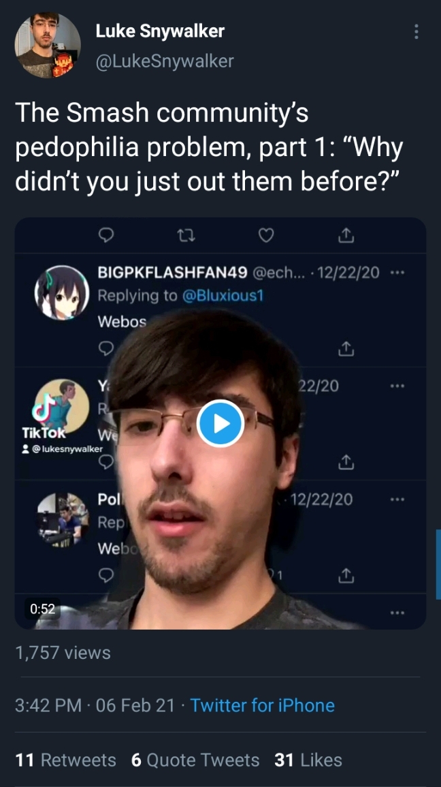Play the embedded video
The height and width of the screenshot is (787, 441).
point(220,423)
